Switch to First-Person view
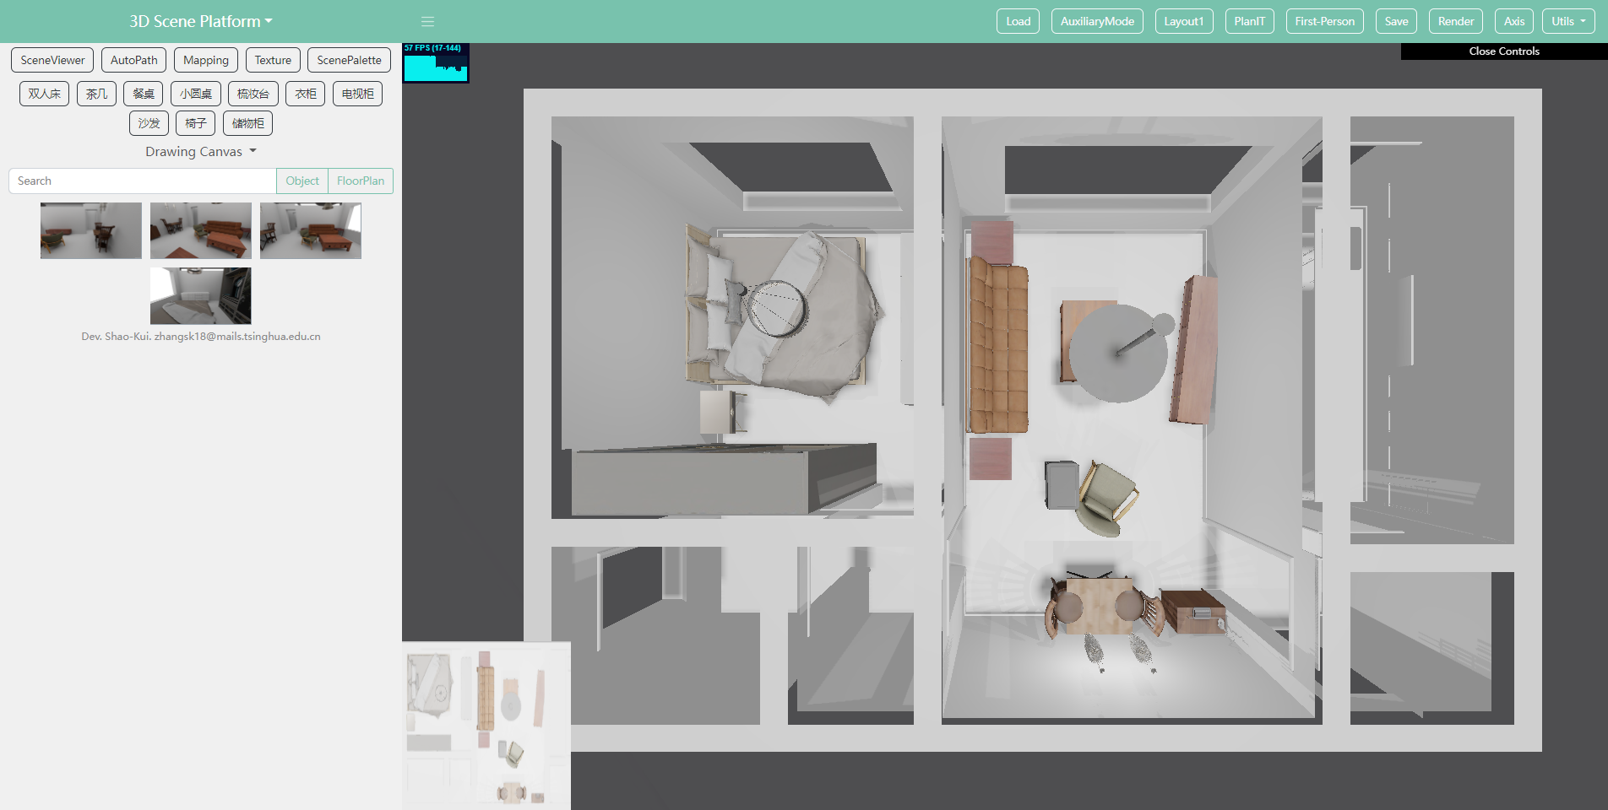 tap(1324, 21)
